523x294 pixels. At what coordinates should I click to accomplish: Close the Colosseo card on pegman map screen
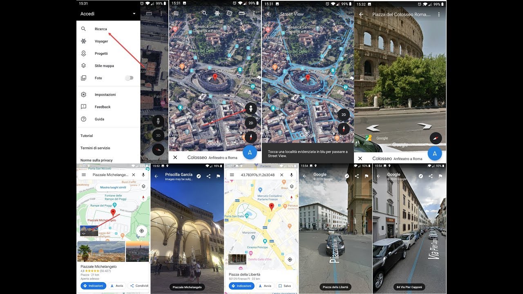point(175,158)
